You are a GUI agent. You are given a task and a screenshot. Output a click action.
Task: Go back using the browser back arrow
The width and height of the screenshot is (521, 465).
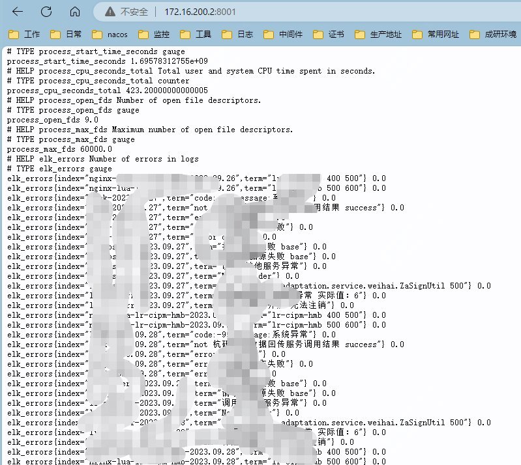tap(18, 12)
